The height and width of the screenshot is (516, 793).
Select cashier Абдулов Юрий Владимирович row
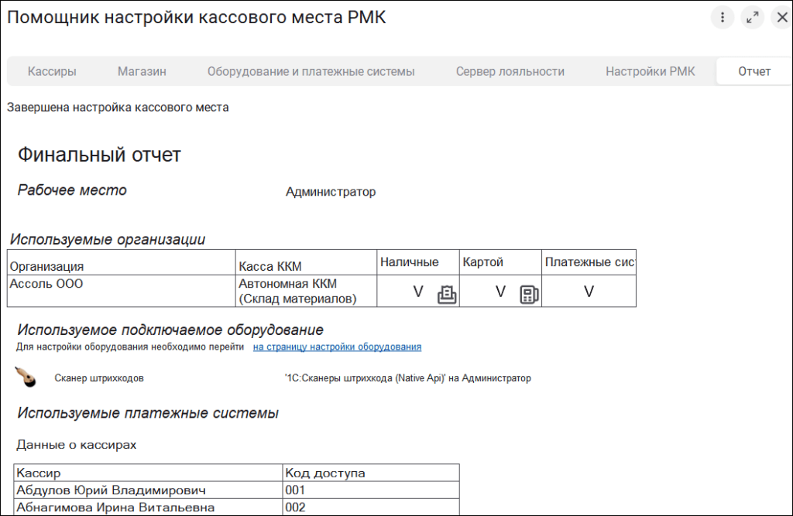pyautogui.click(x=112, y=490)
